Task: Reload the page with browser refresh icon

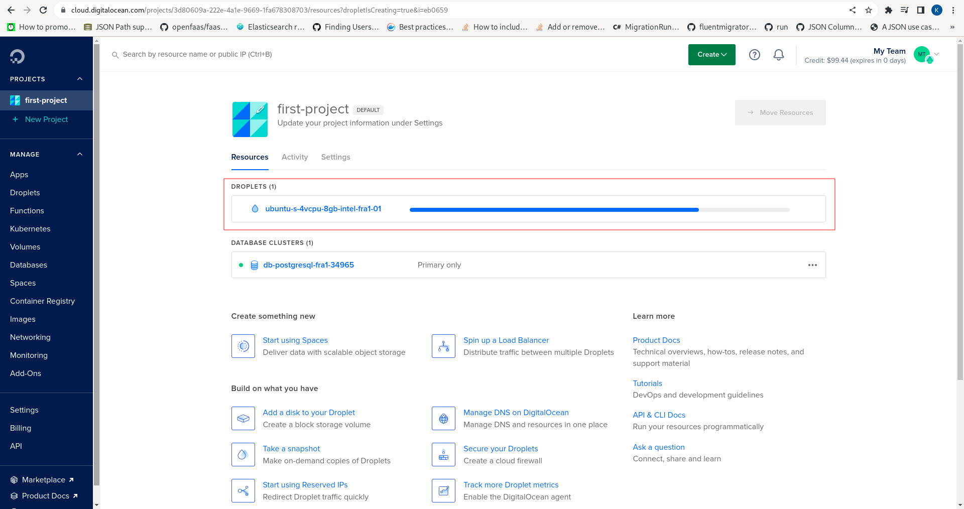Action: click(43, 10)
